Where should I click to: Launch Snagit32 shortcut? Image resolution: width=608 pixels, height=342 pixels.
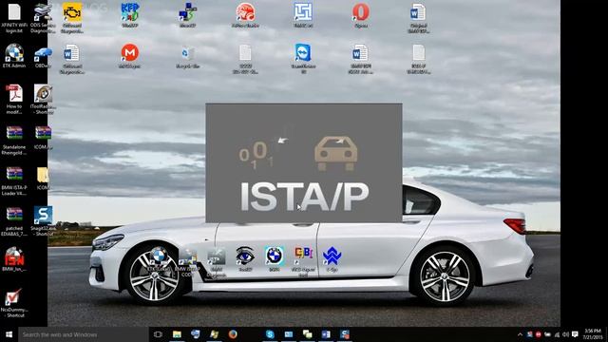pos(43,221)
